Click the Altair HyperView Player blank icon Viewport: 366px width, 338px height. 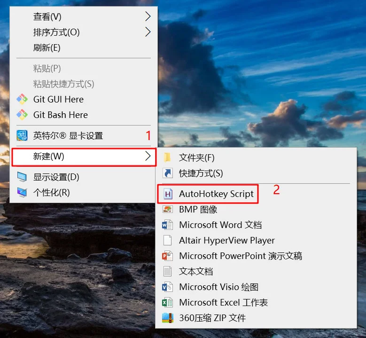pos(168,240)
